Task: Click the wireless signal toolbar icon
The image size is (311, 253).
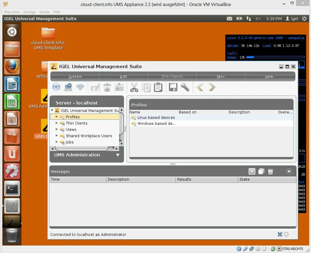Action: [80, 87]
